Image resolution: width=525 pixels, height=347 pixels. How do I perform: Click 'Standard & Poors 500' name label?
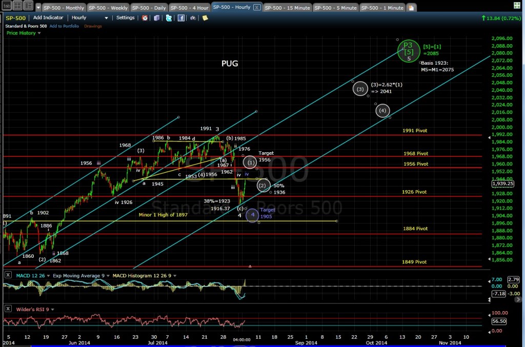[x=26, y=26]
